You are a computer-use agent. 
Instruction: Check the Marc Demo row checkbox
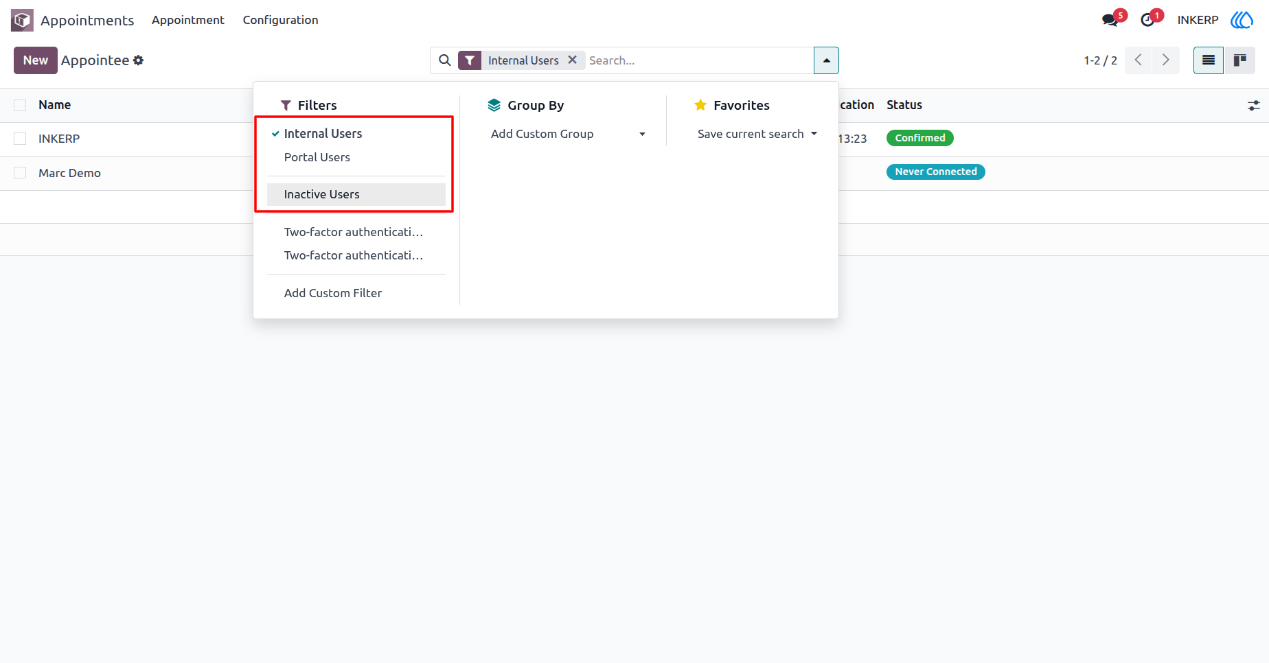click(x=20, y=173)
